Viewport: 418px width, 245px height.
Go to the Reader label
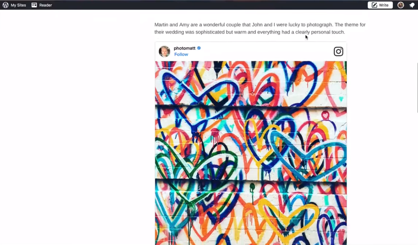coord(46,5)
